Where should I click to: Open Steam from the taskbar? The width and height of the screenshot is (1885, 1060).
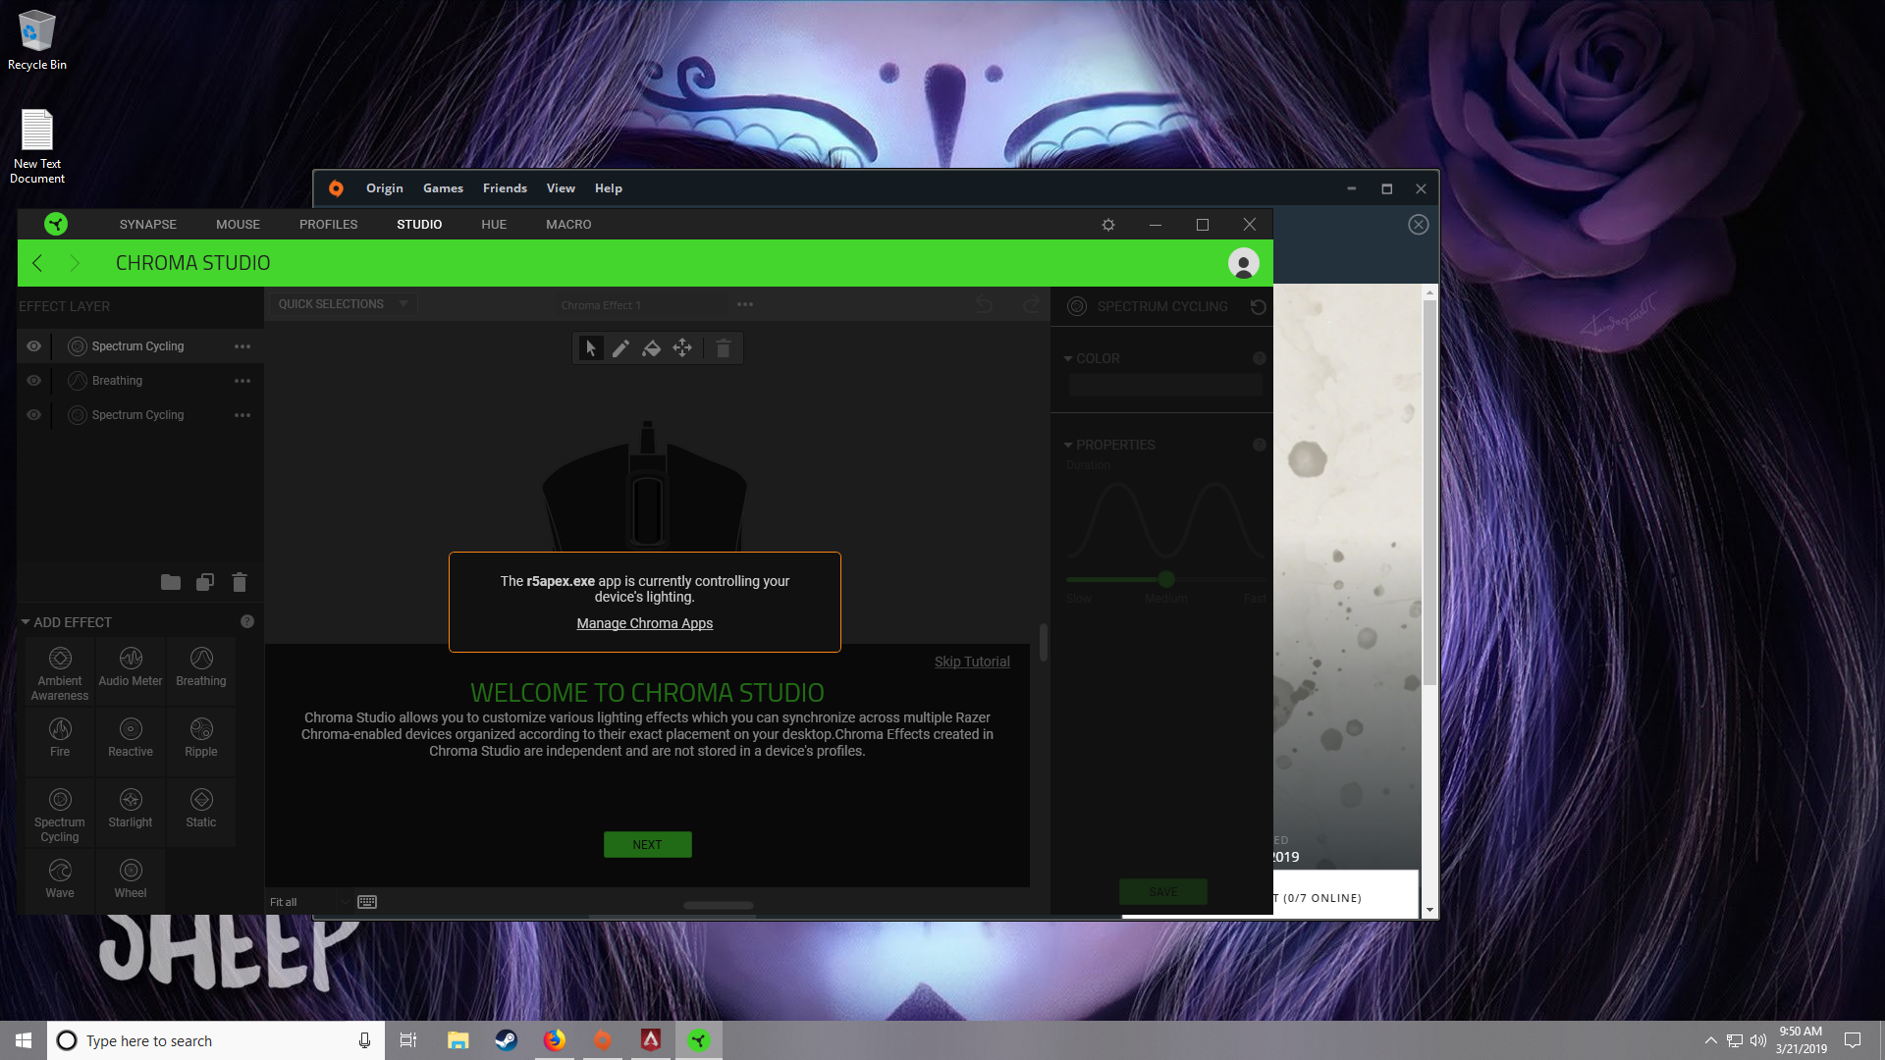pos(507,1040)
